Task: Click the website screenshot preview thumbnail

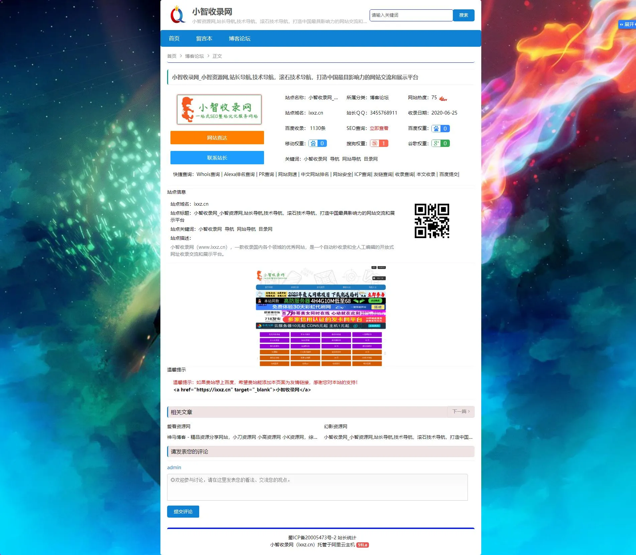Action: coord(321,316)
